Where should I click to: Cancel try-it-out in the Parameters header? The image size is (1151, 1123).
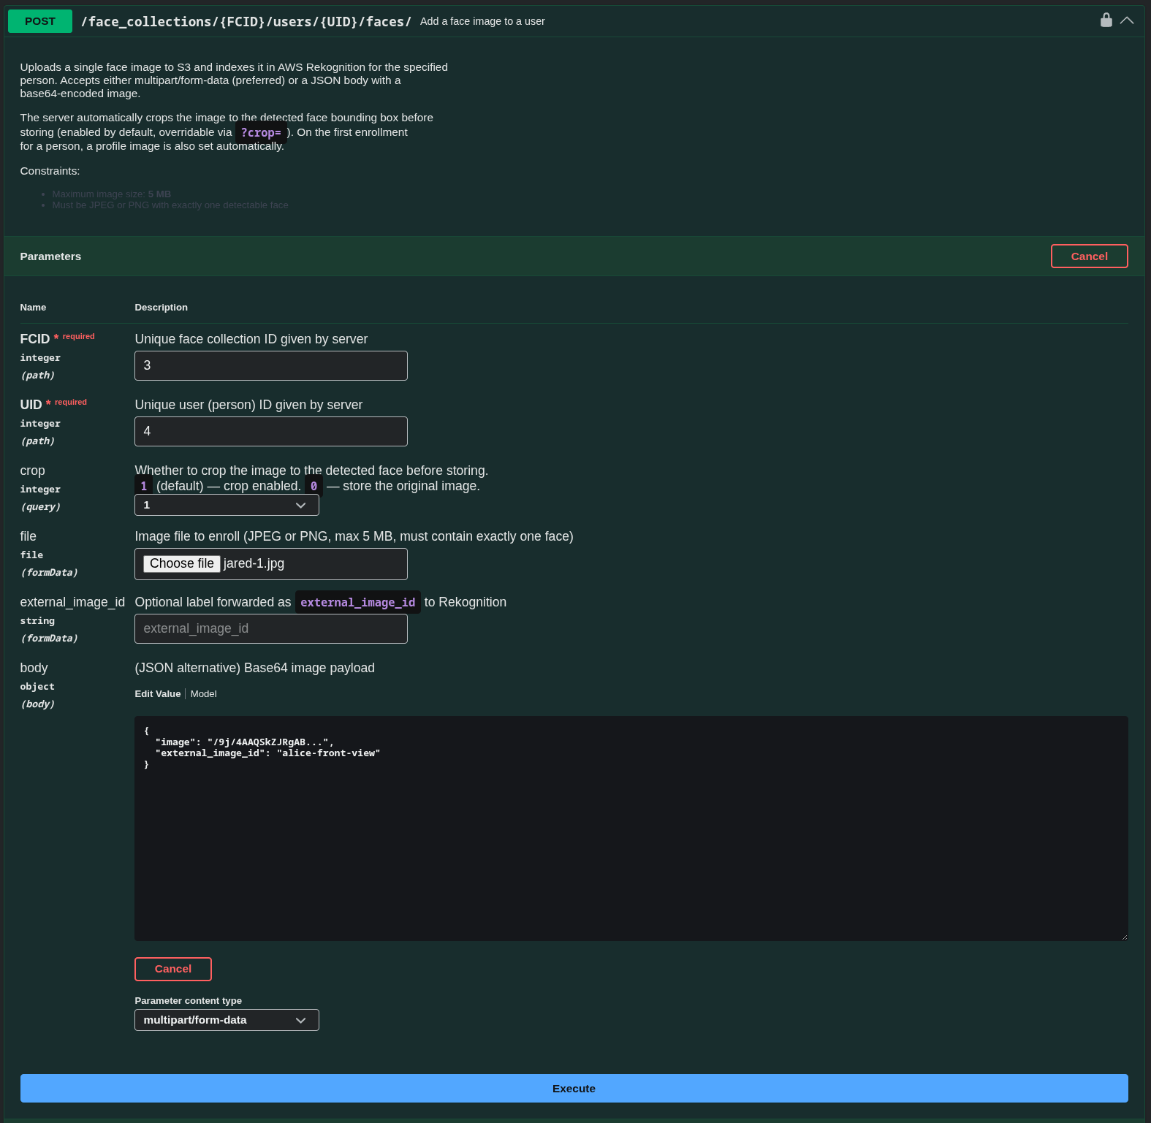pos(1089,256)
